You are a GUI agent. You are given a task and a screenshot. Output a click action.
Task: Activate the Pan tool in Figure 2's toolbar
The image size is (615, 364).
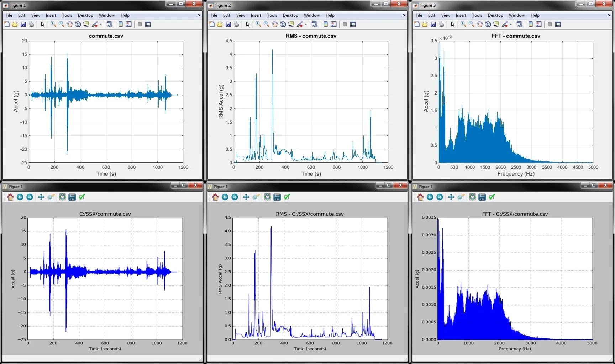coord(275,24)
